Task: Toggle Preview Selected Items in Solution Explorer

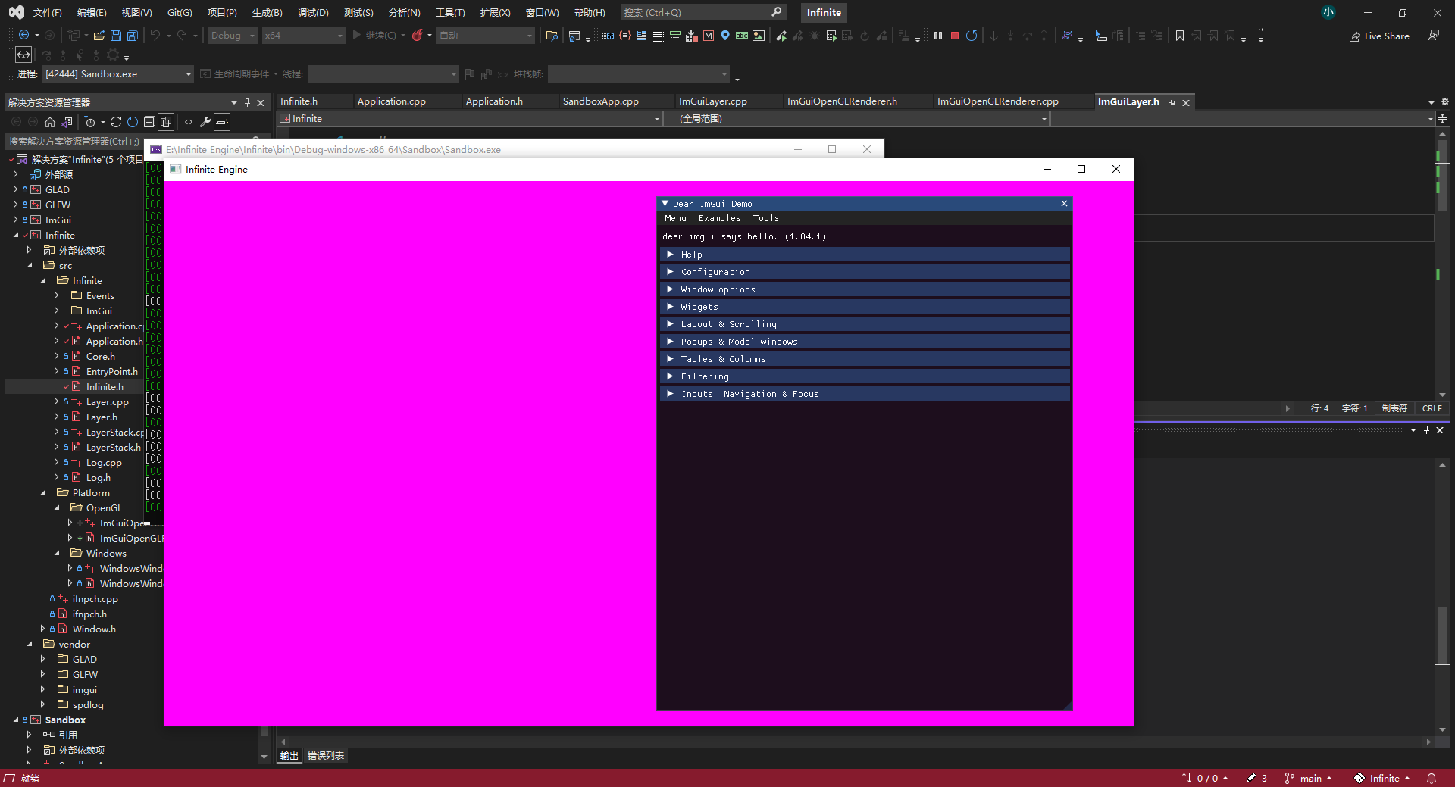Action: click(x=222, y=122)
